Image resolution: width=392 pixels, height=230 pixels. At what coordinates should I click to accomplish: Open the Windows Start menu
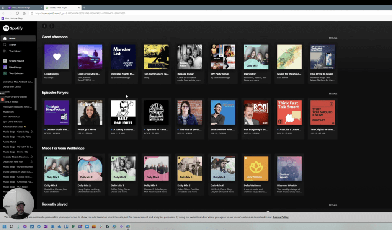[x=4, y=227]
